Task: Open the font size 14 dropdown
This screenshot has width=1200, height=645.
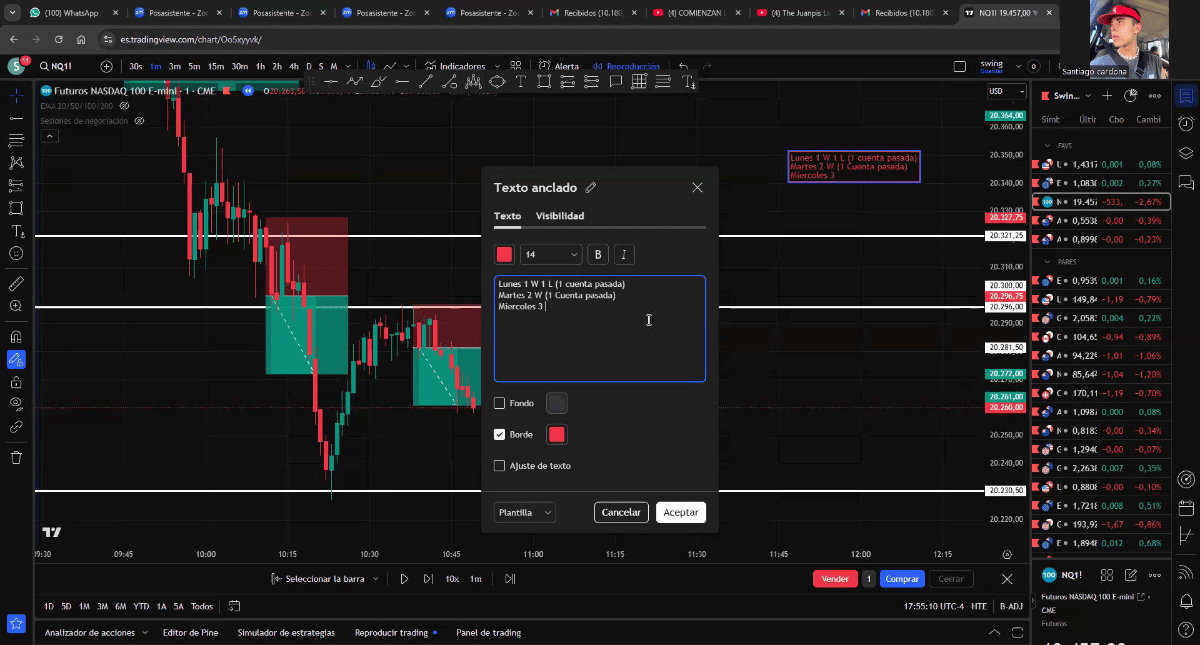Action: [x=551, y=254]
